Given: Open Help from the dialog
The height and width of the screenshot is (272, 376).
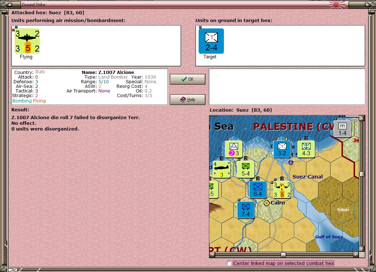Looking at the screenshot, I should tap(187, 99).
